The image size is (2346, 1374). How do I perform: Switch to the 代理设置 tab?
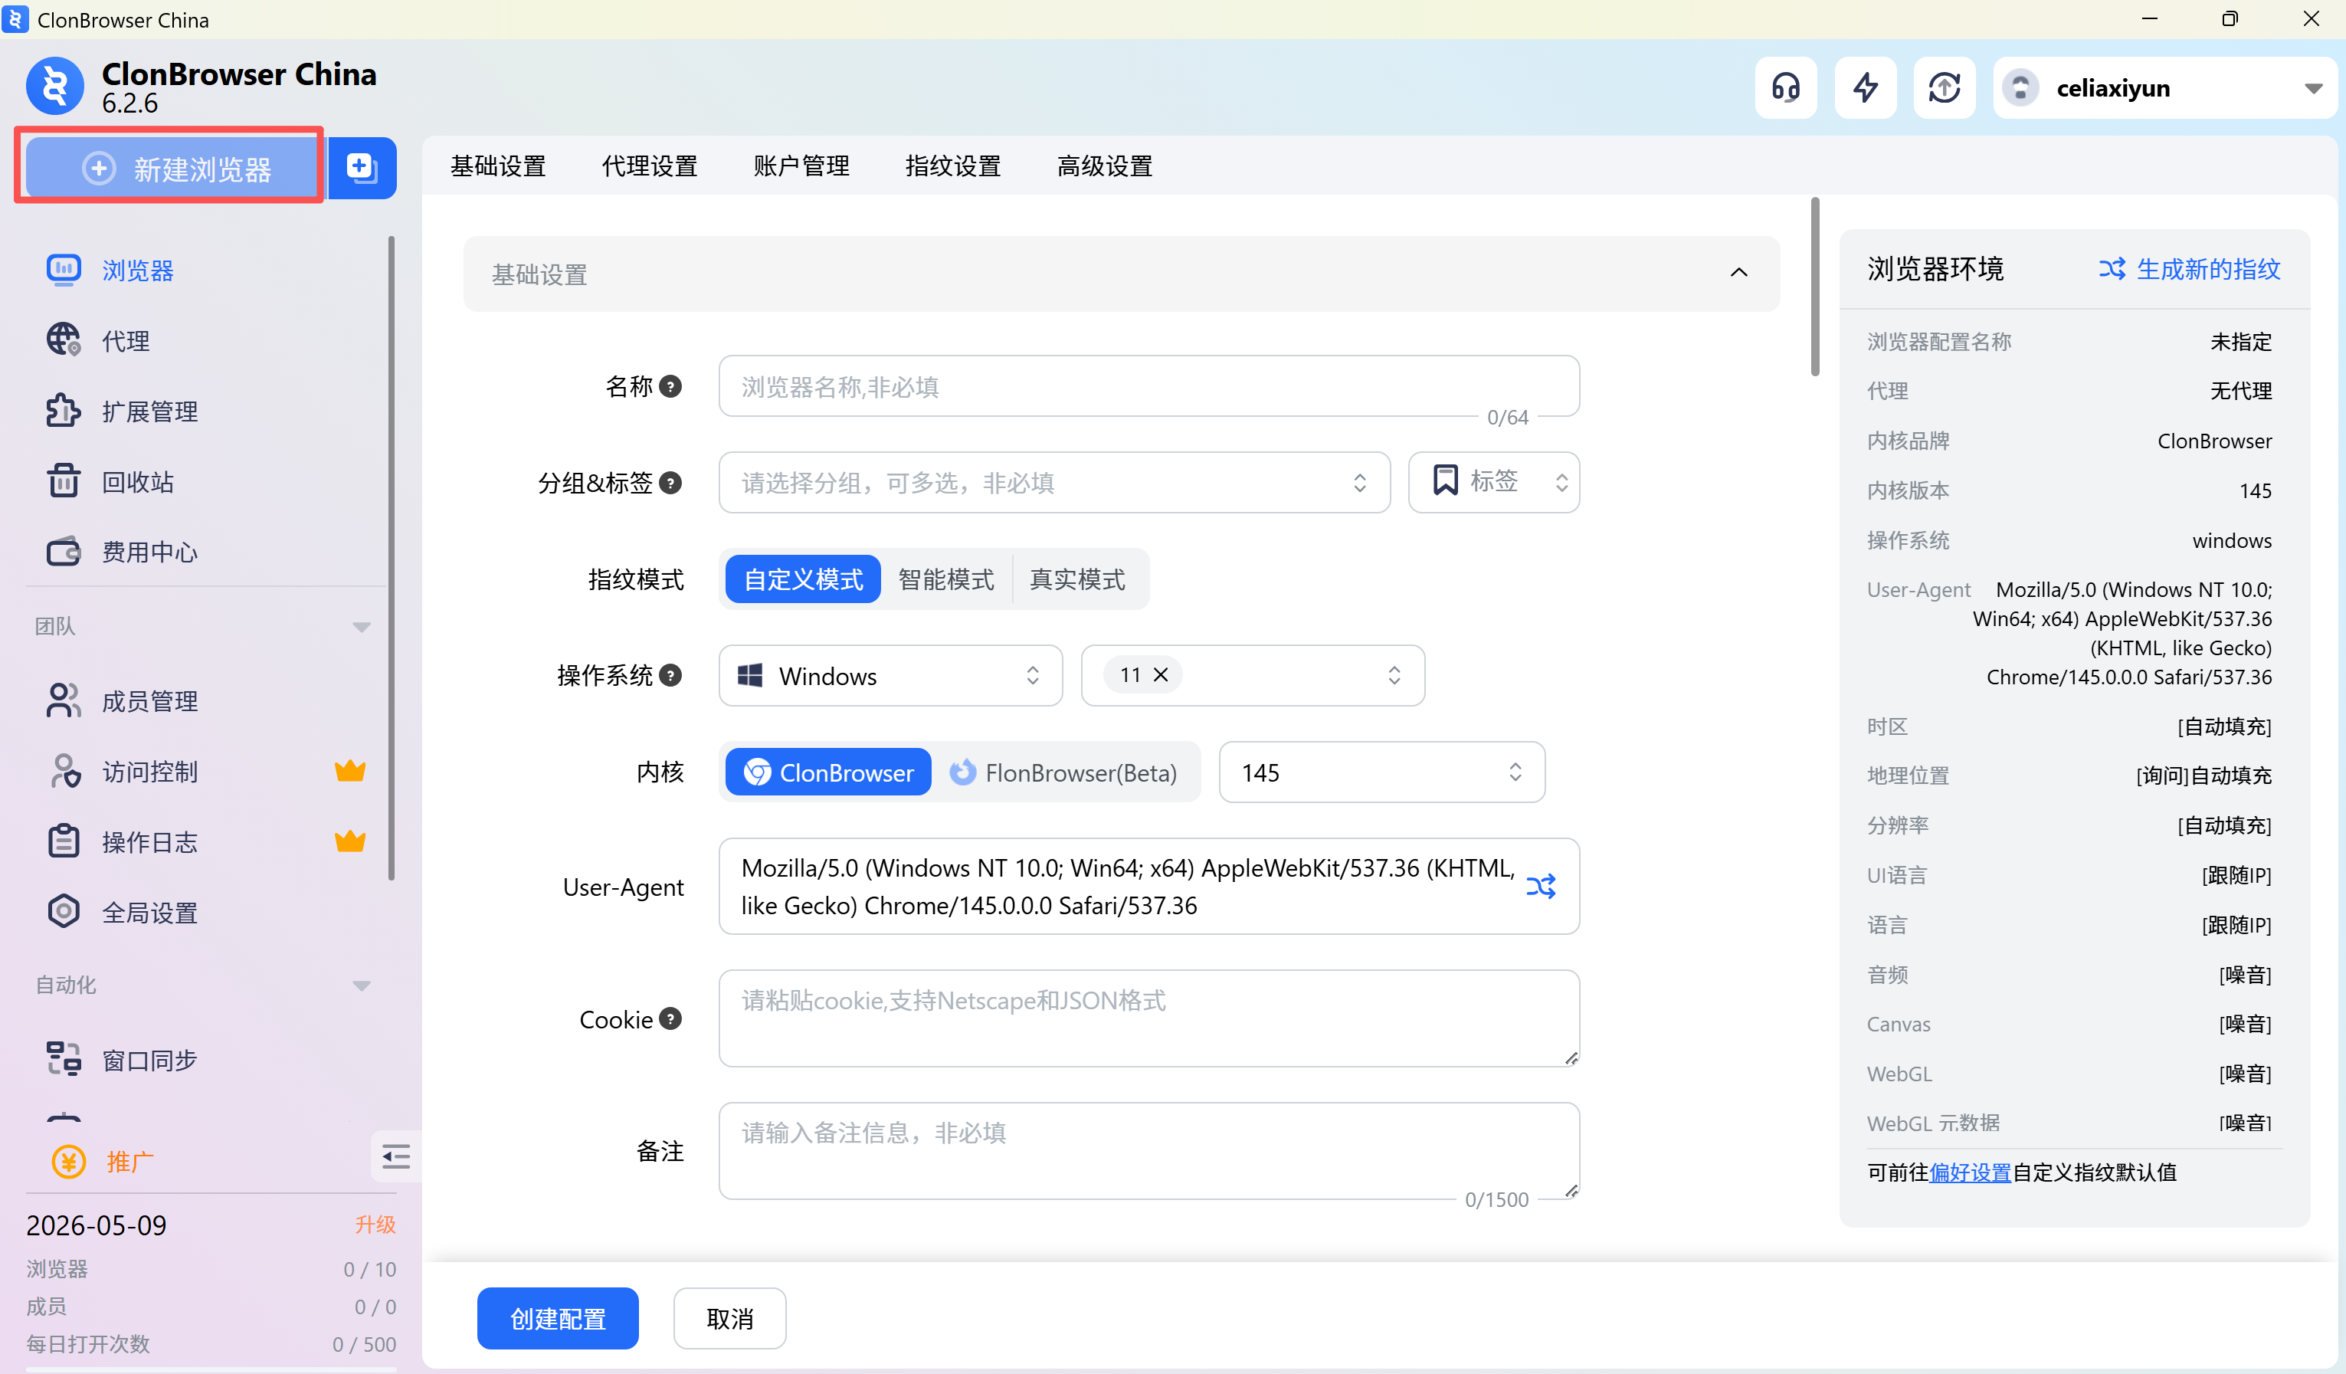click(649, 166)
